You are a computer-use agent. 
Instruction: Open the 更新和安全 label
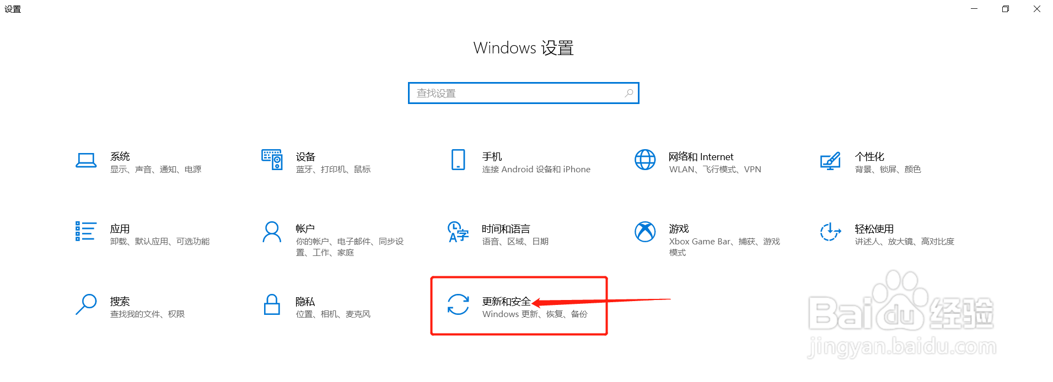(507, 302)
